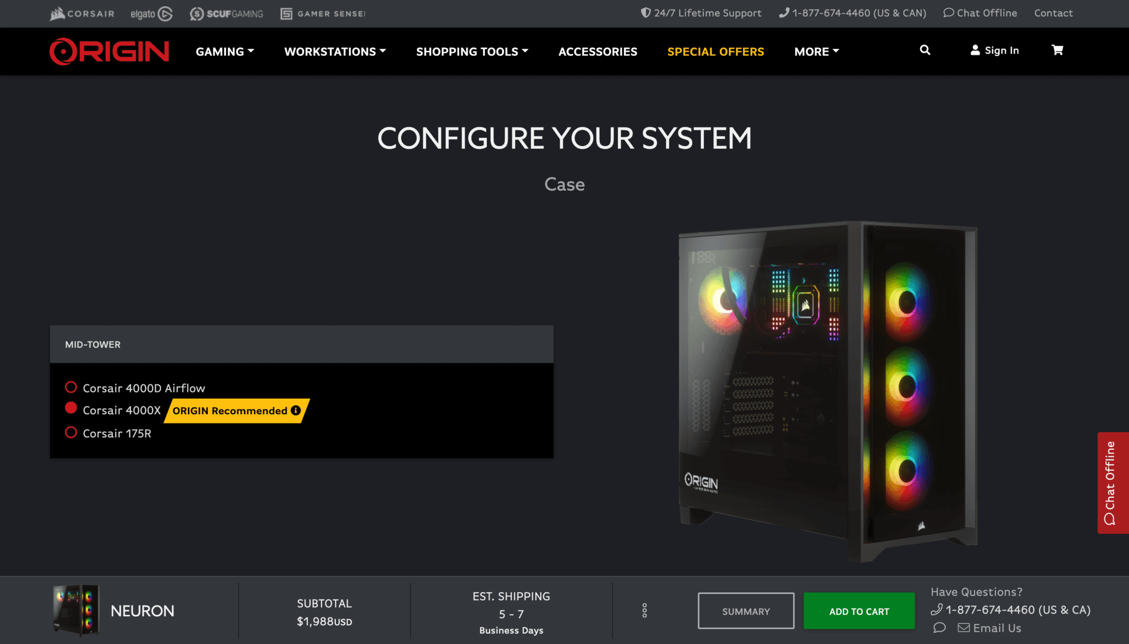Expand the Workstations dropdown menu
This screenshot has width=1129, height=644.
335,51
